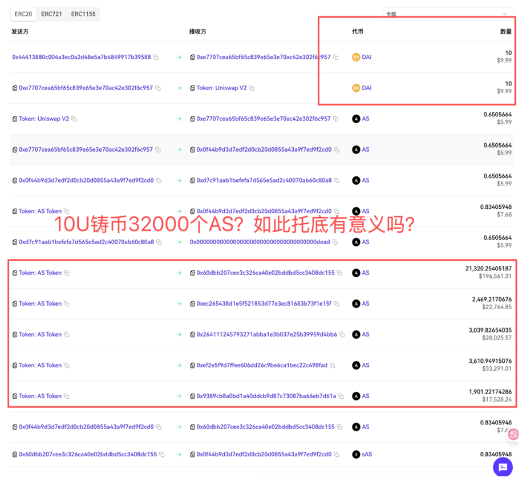Switch to the ERC721 tab
Image resolution: width=530 pixels, height=482 pixels.
pyautogui.click(x=51, y=14)
